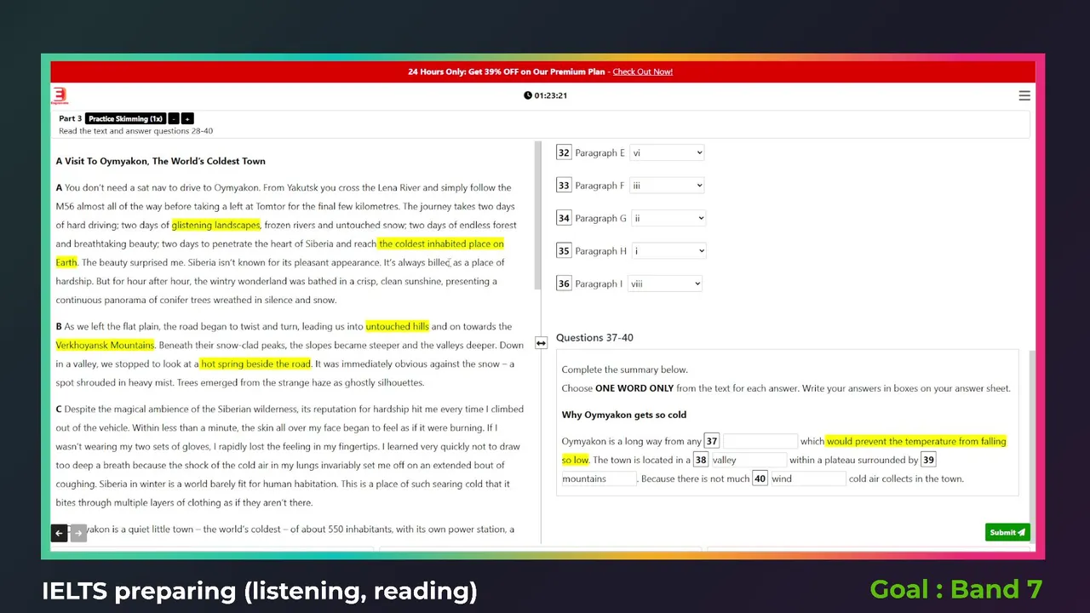Submit the test answers

pyautogui.click(x=1007, y=532)
